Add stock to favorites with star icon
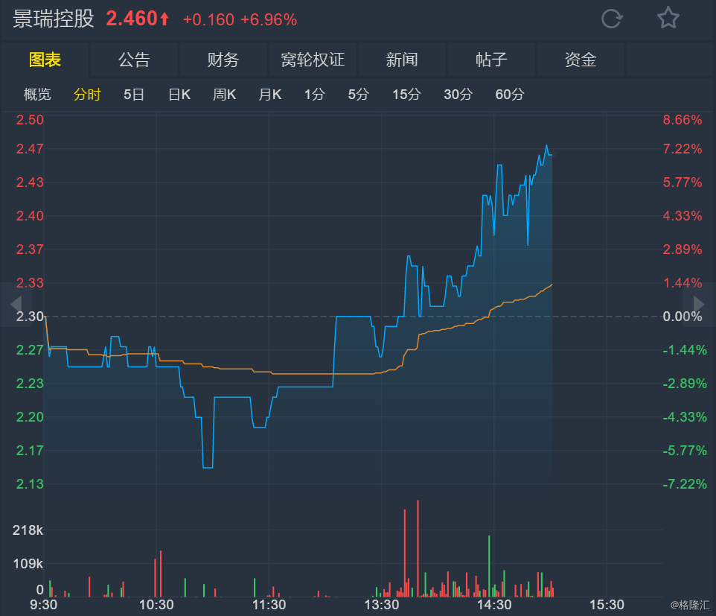Screen dimensions: 716x616 pyautogui.click(x=668, y=19)
